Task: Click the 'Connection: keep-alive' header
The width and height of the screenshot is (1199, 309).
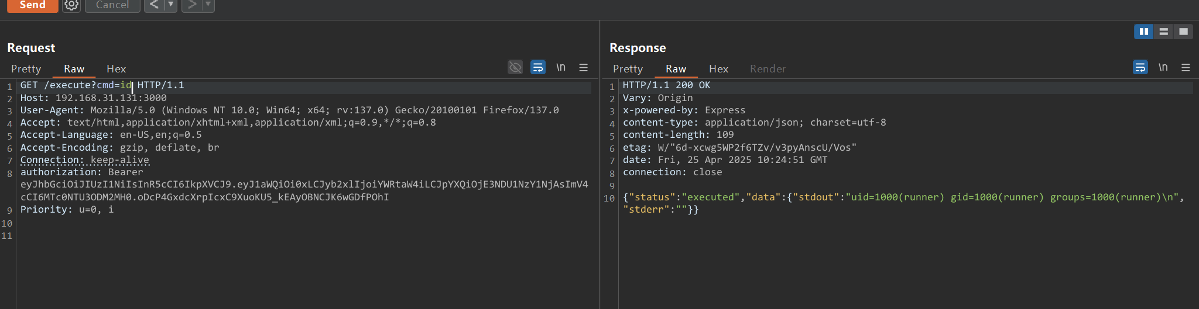Action: [x=85, y=160]
